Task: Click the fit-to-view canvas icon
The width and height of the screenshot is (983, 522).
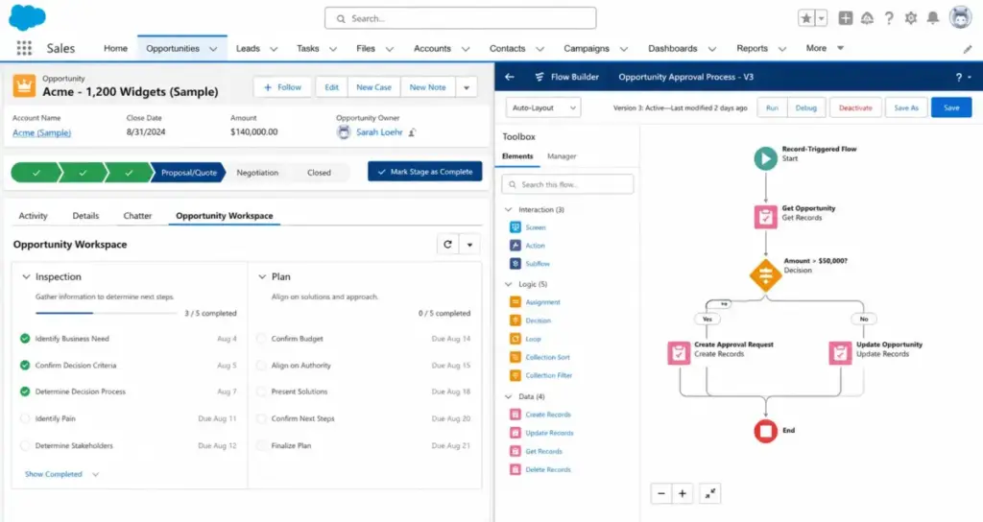Action: (709, 494)
